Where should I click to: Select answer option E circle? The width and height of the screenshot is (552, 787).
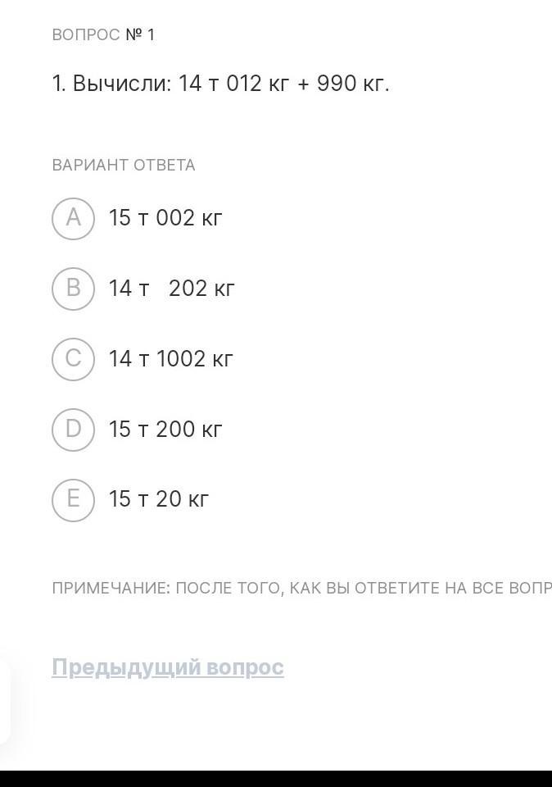(73, 499)
